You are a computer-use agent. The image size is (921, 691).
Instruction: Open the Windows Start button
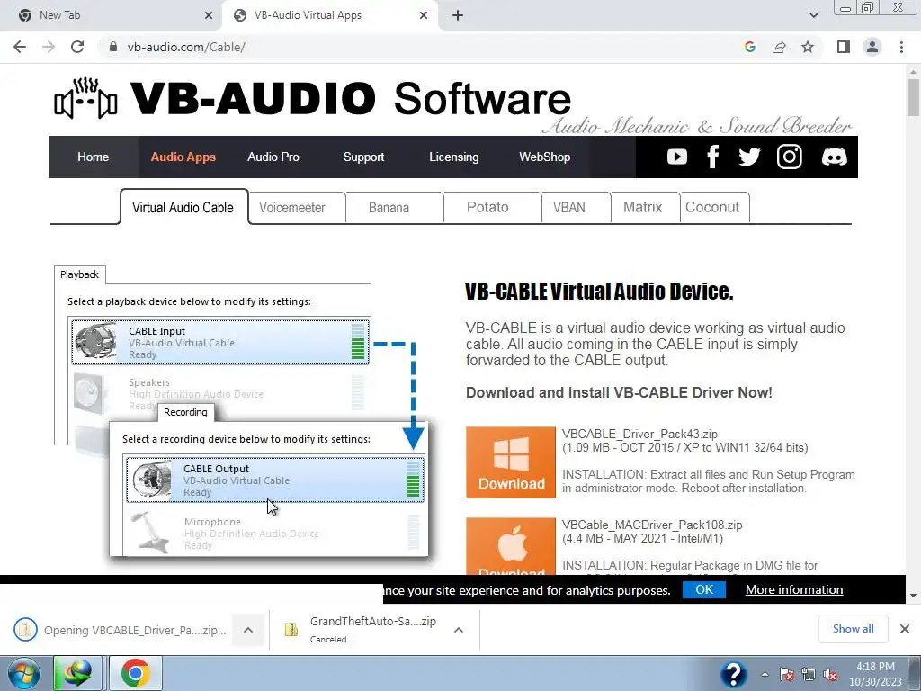pos(24,673)
